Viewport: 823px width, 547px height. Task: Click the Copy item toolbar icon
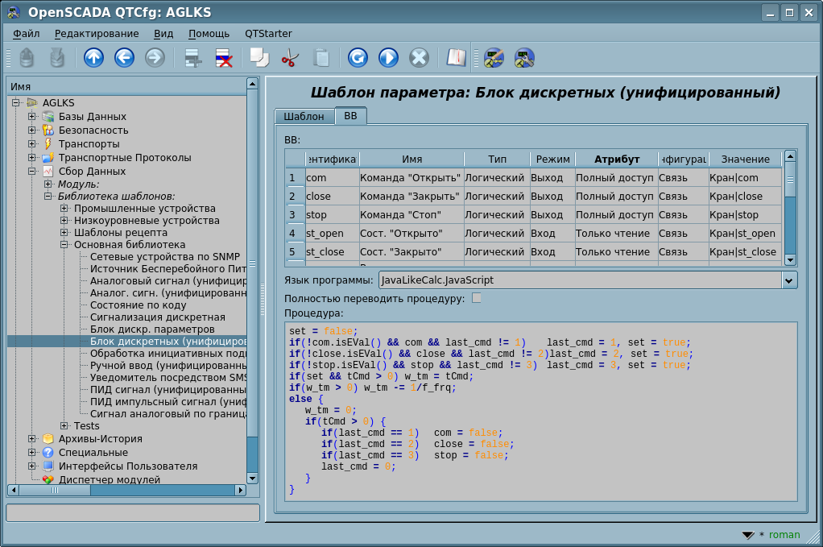click(260, 58)
